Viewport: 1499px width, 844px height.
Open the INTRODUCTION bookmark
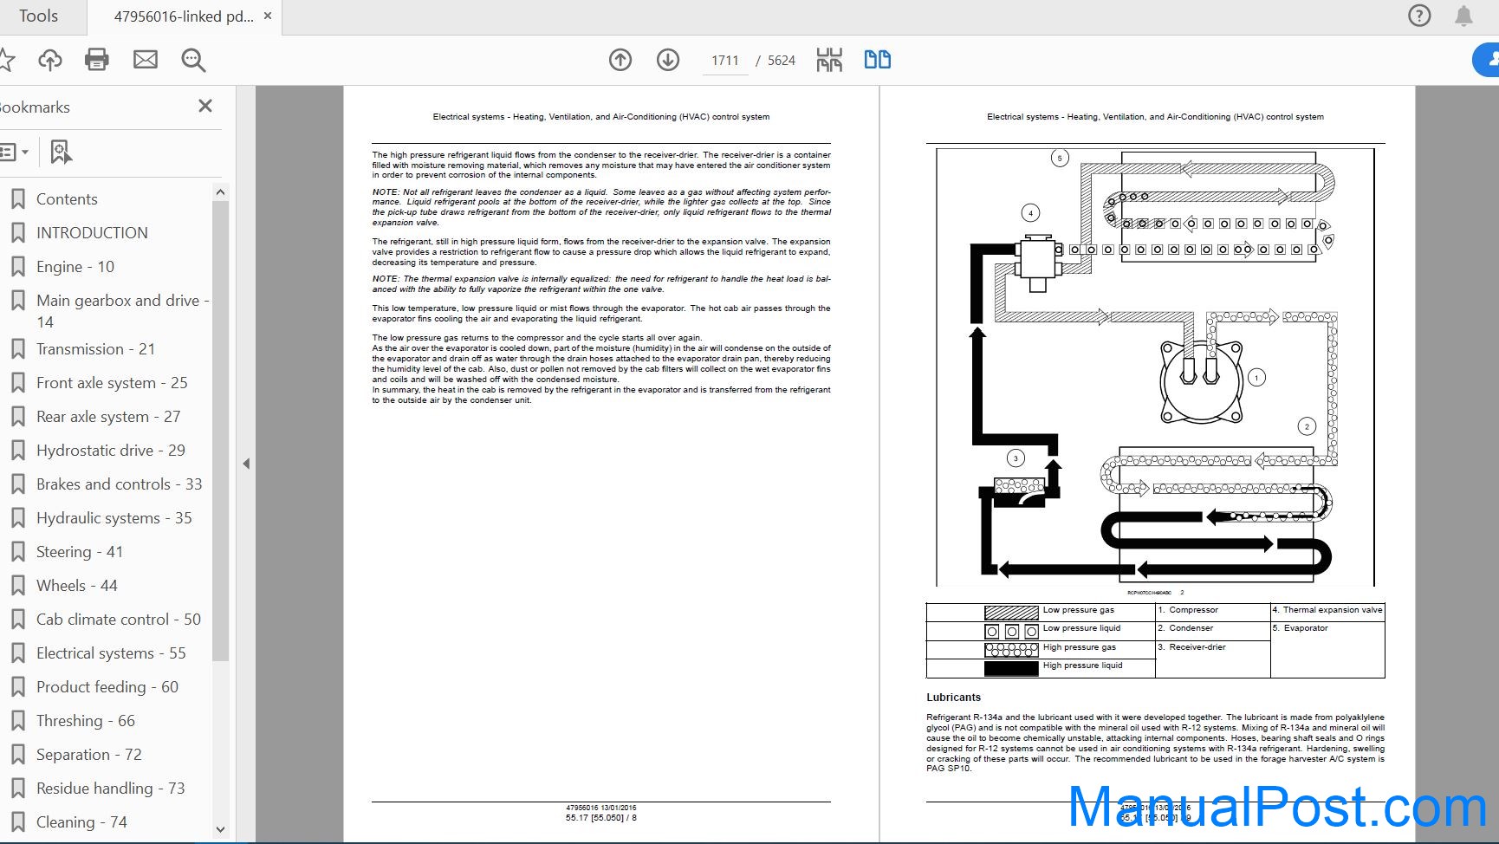92,233
